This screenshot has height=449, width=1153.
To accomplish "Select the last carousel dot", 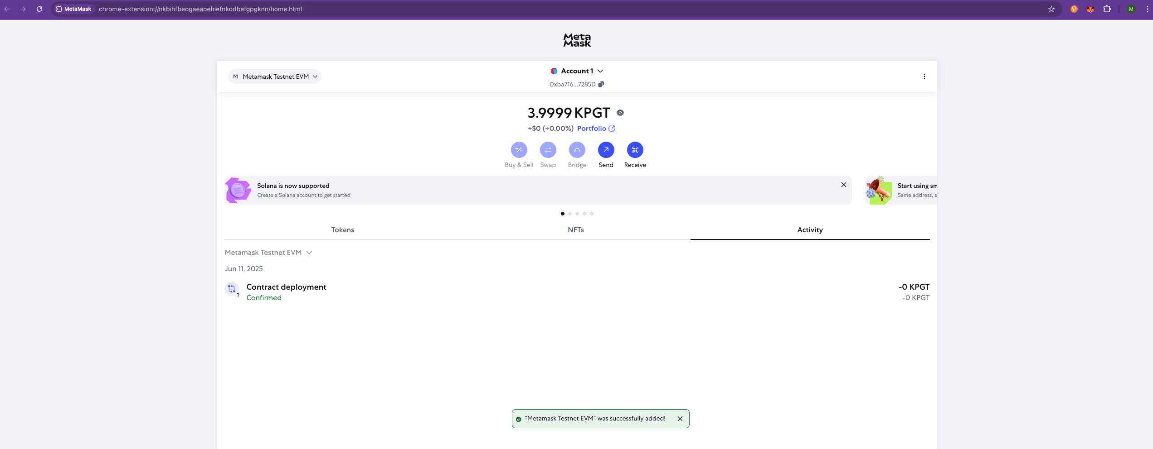I will click(x=591, y=214).
